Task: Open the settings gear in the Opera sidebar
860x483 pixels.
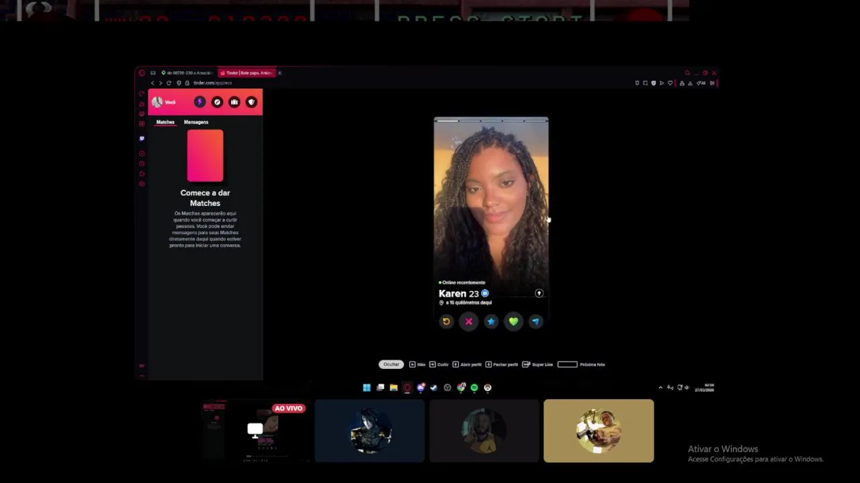Action: 142,184
